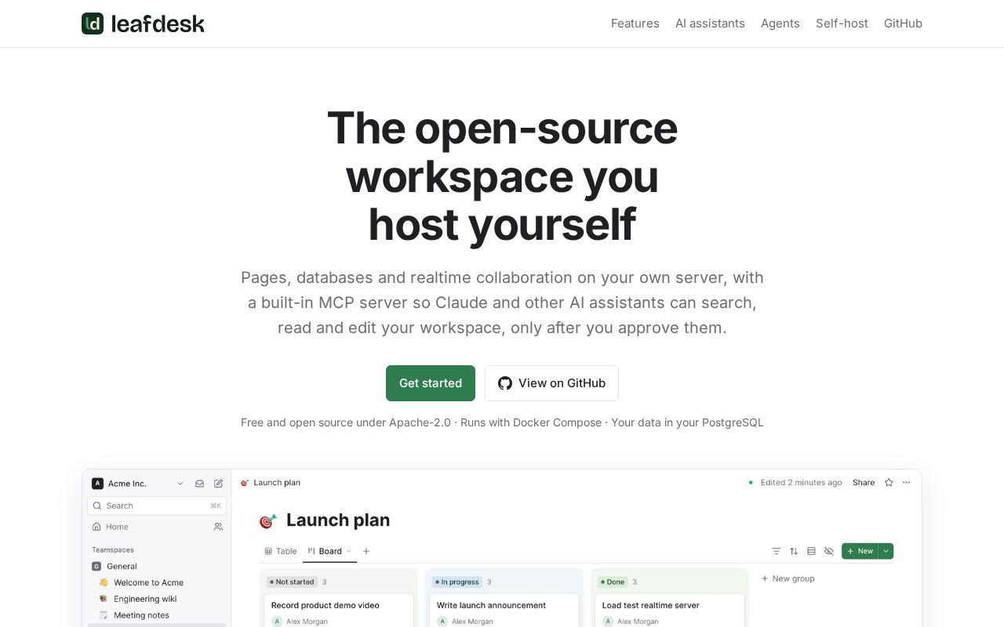
Task: Click the target emoji beside Launch plan title
Action: (x=268, y=520)
